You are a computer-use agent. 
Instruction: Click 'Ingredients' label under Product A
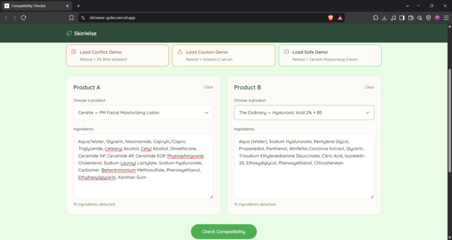(x=84, y=129)
